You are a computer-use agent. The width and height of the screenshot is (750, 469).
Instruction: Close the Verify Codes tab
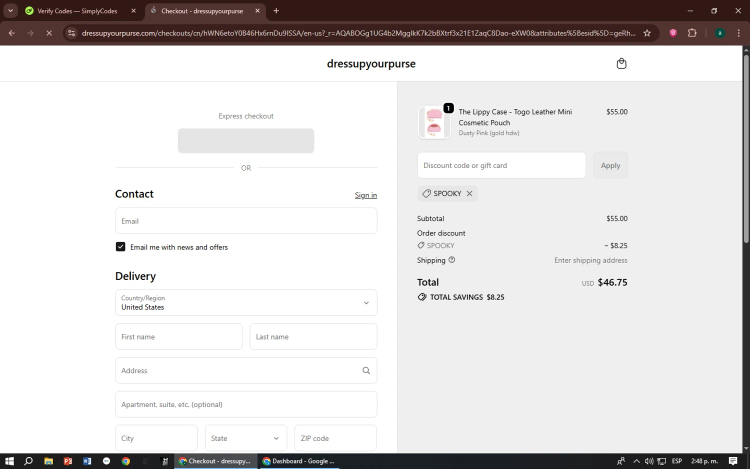(133, 10)
